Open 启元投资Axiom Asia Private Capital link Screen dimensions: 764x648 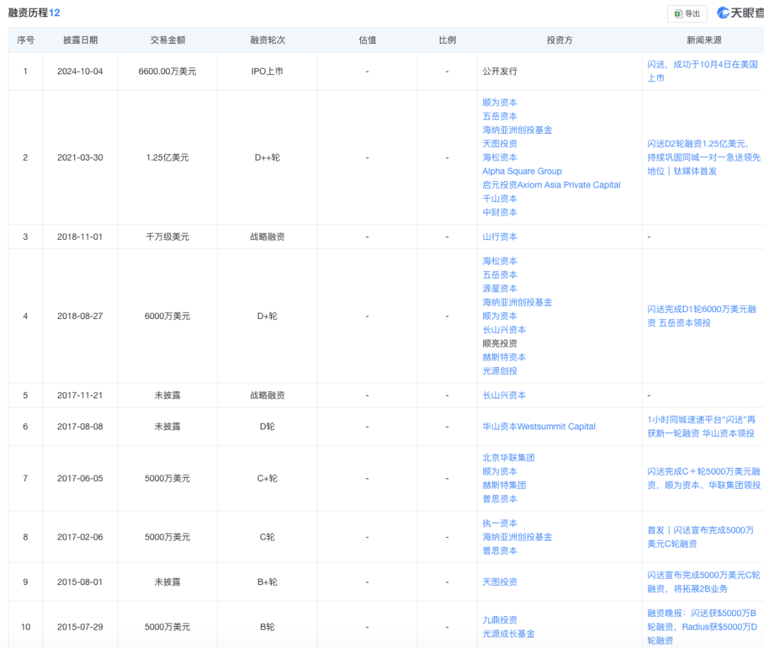[x=551, y=185]
